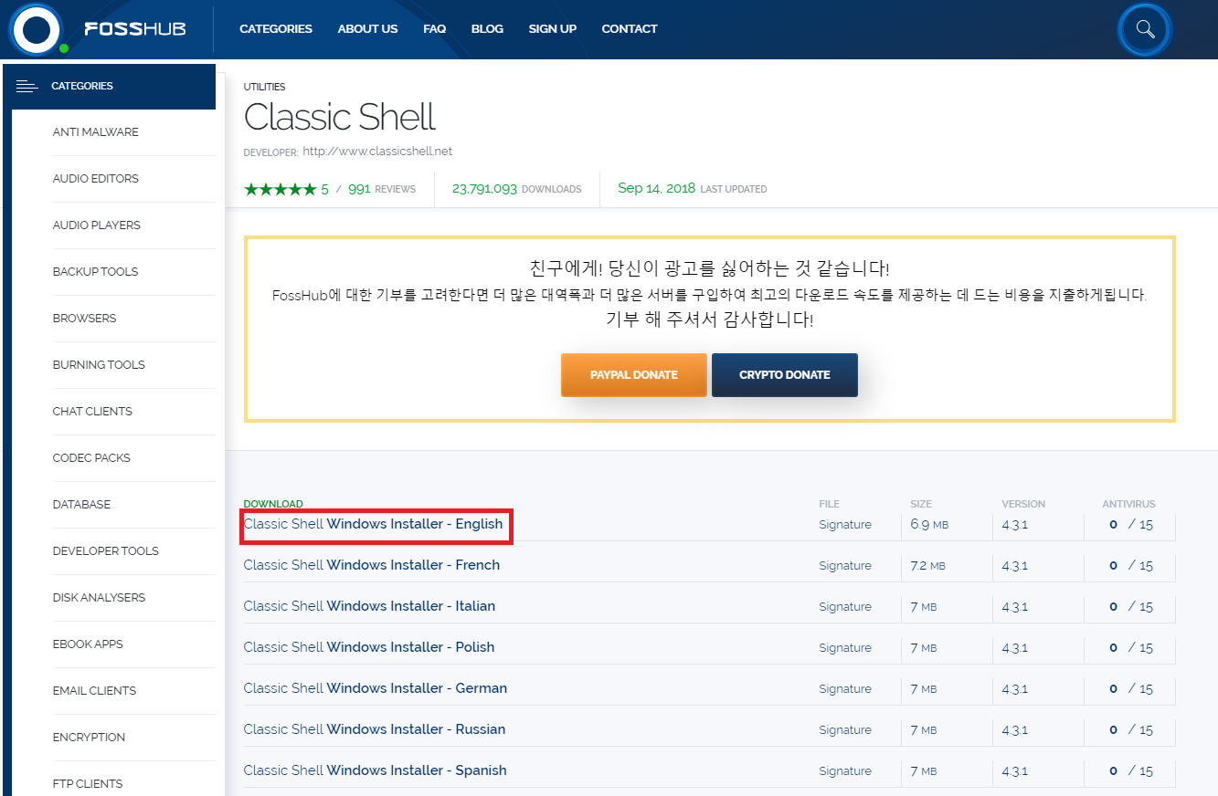Select Encryption category in sidebar
This screenshot has width=1218, height=796.
coord(90,738)
